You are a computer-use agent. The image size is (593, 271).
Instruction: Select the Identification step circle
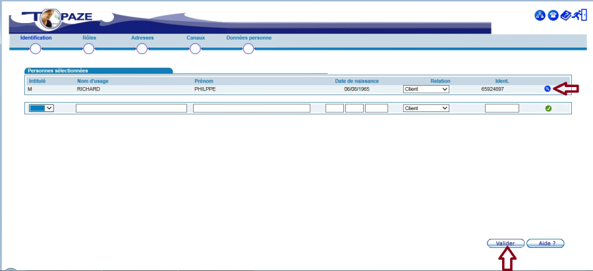(x=36, y=48)
